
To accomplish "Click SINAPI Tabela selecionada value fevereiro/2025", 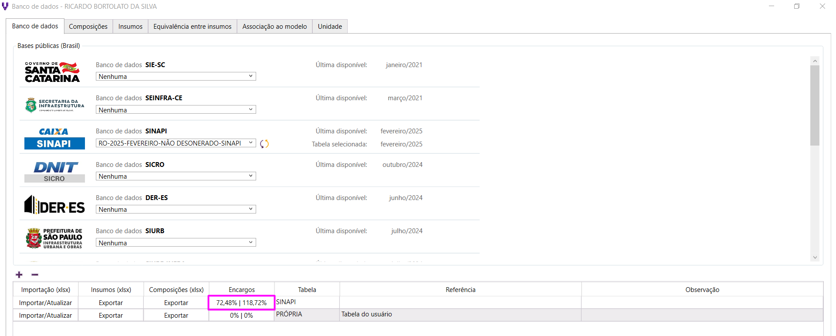I will click(401, 144).
